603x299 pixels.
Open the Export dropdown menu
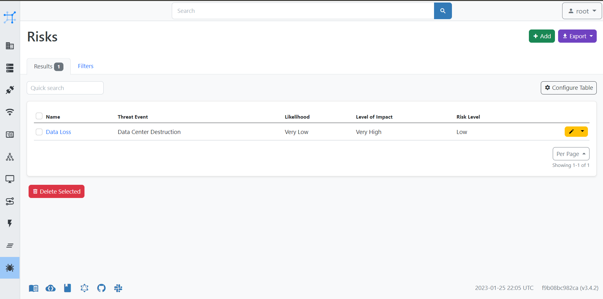point(577,36)
